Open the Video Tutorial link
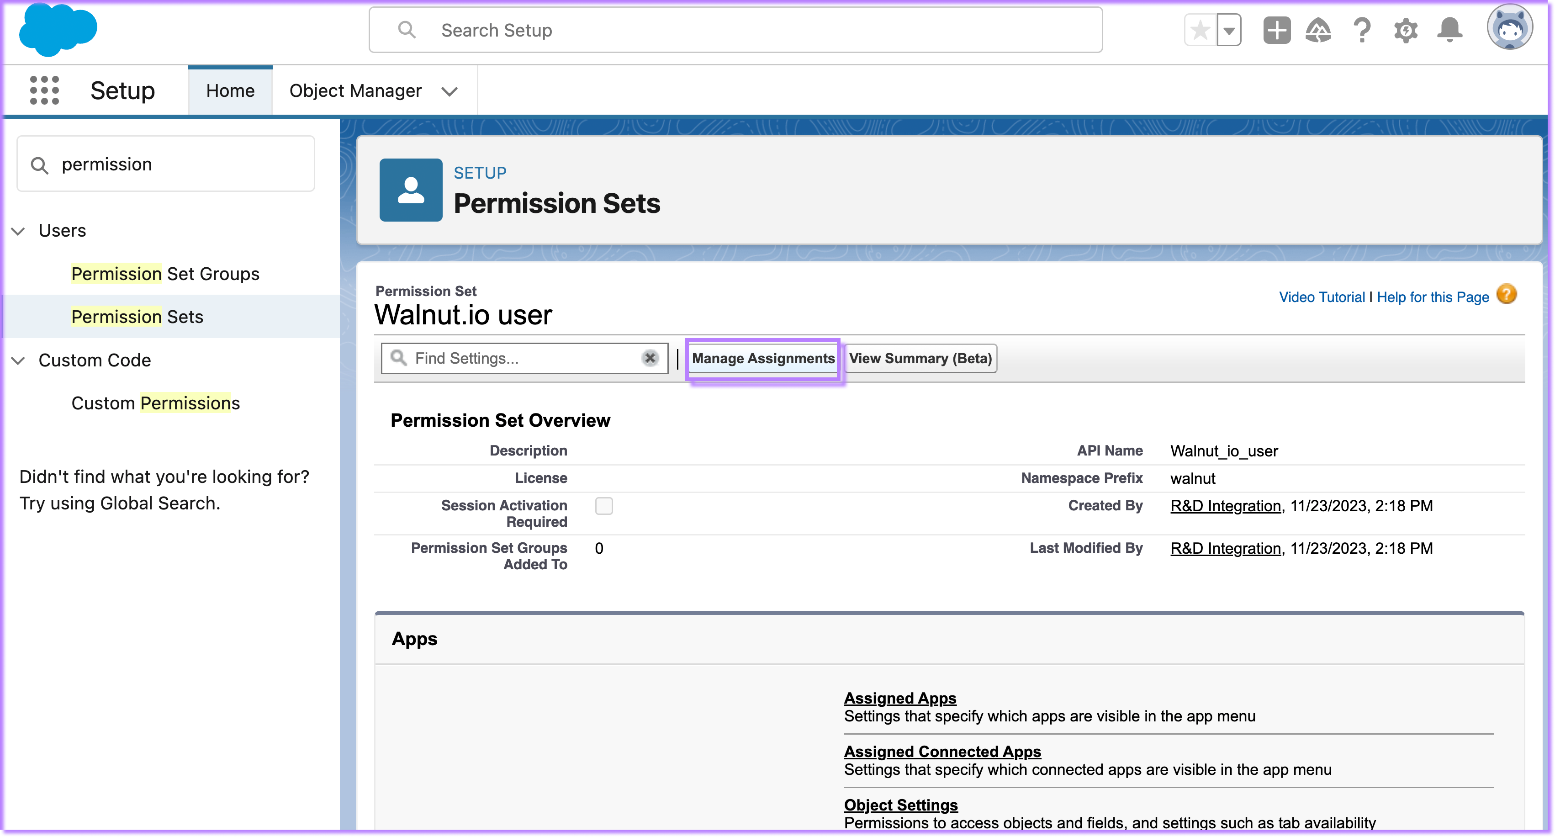 [1322, 297]
